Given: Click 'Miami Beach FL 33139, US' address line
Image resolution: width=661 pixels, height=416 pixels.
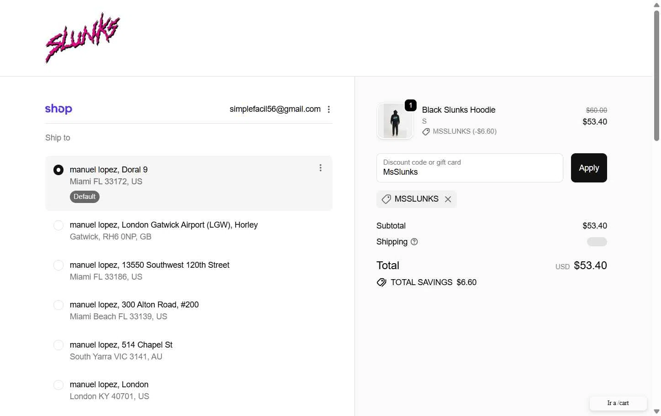Looking at the screenshot, I should [118, 317].
